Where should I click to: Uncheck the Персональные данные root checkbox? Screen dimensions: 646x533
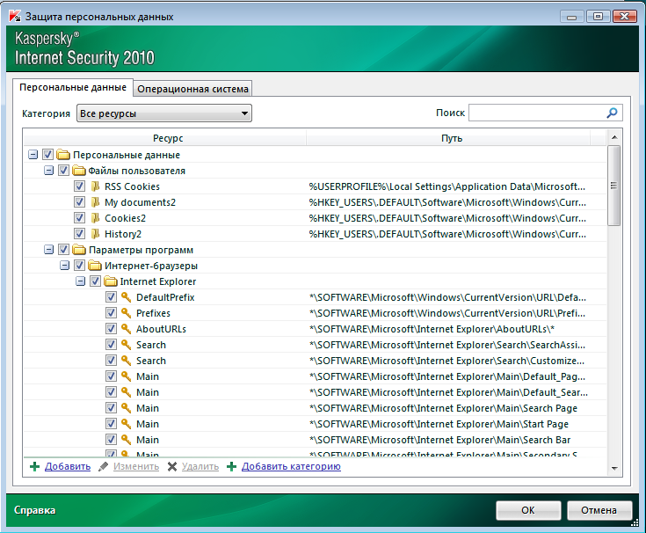(x=47, y=155)
